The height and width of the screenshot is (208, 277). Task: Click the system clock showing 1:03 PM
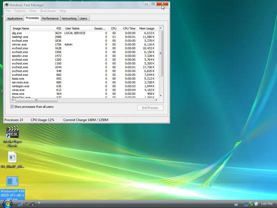point(266,204)
